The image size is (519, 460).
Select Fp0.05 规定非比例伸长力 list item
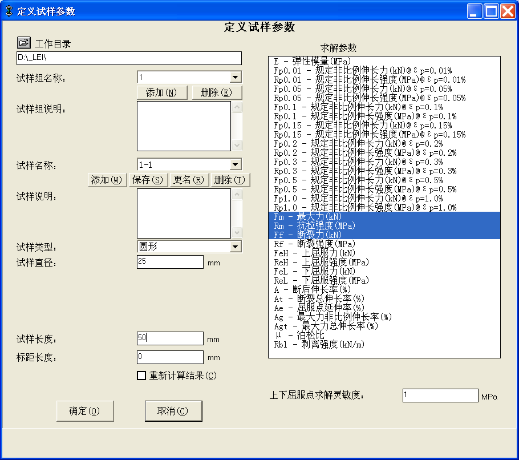(384, 89)
